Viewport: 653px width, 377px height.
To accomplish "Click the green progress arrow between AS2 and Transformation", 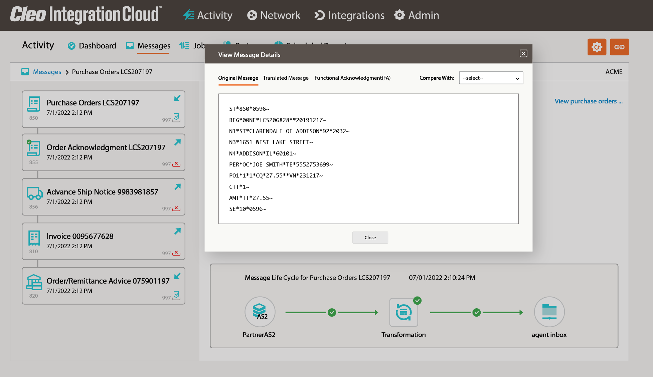I will pyautogui.click(x=332, y=312).
